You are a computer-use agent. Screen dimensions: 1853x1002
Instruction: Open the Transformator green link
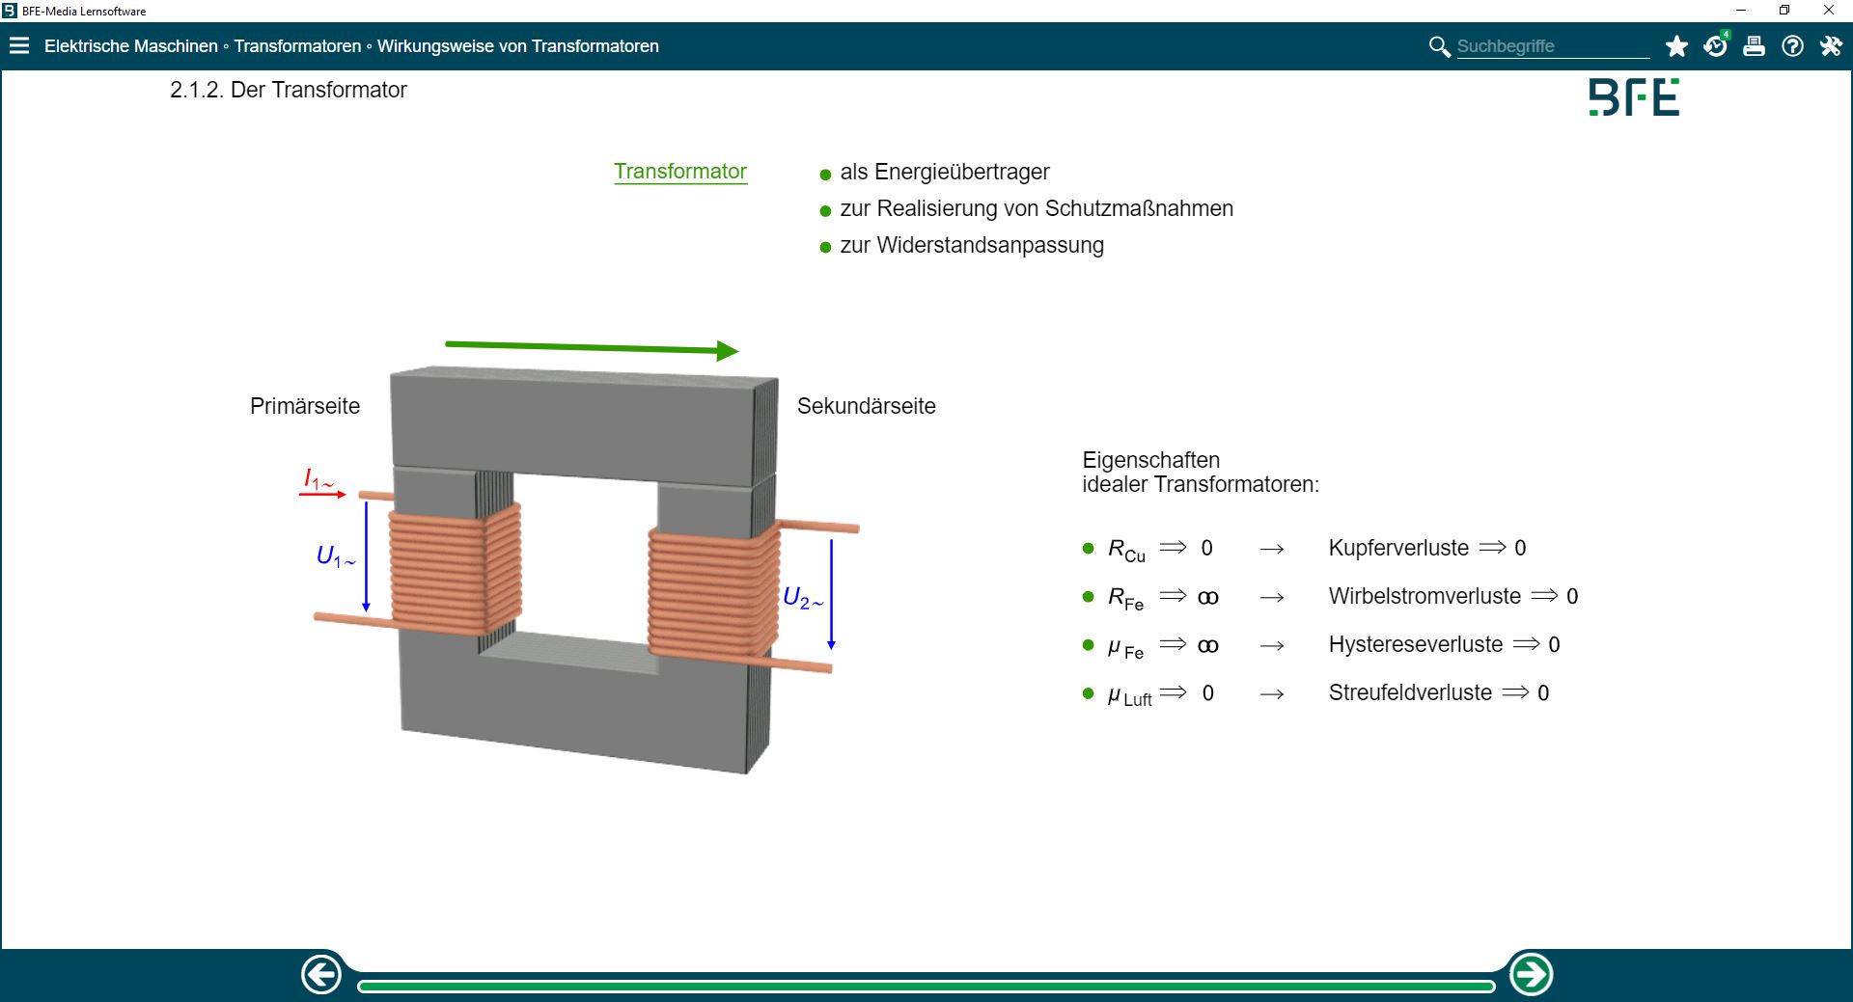(680, 172)
